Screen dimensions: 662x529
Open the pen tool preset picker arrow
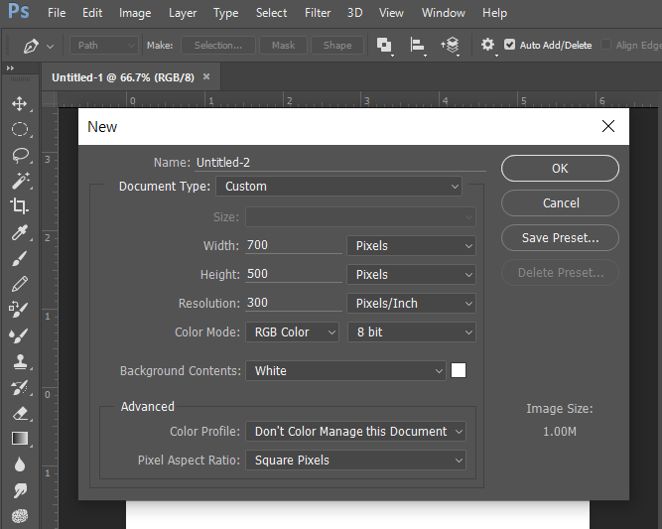[x=51, y=46]
